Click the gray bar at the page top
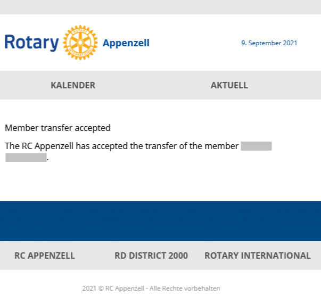This screenshot has height=305, width=321. (x=160, y=7)
